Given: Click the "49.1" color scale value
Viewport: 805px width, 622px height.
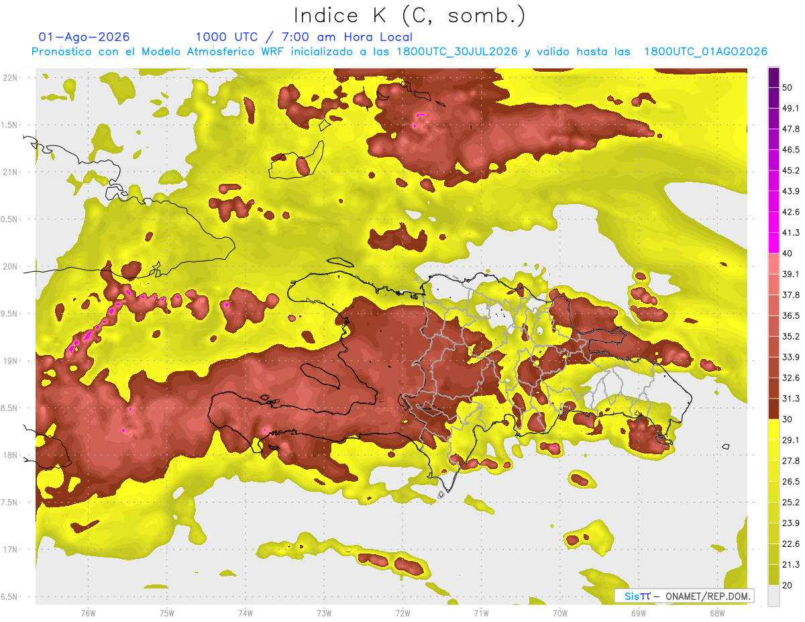Looking at the screenshot, I should [791, 108].
